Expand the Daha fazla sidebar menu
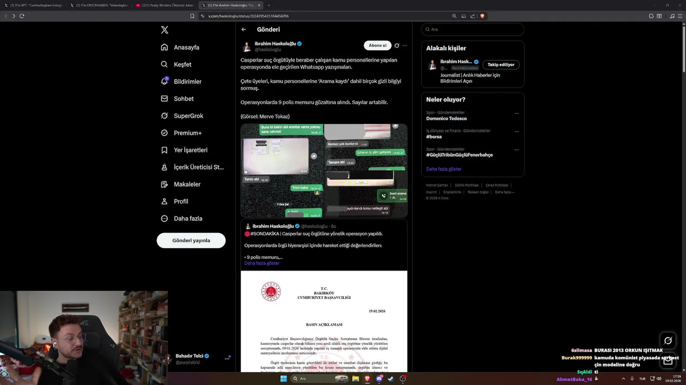This screenshot has height=385, width=686. (x=182, y=218)
